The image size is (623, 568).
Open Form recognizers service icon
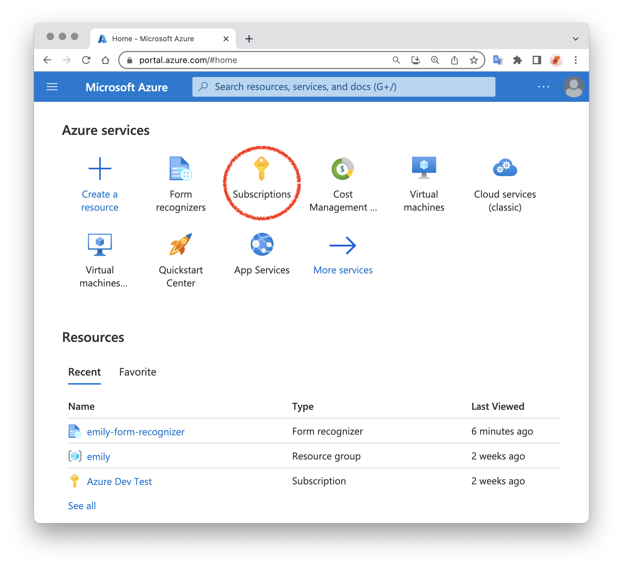pos(181,169)
